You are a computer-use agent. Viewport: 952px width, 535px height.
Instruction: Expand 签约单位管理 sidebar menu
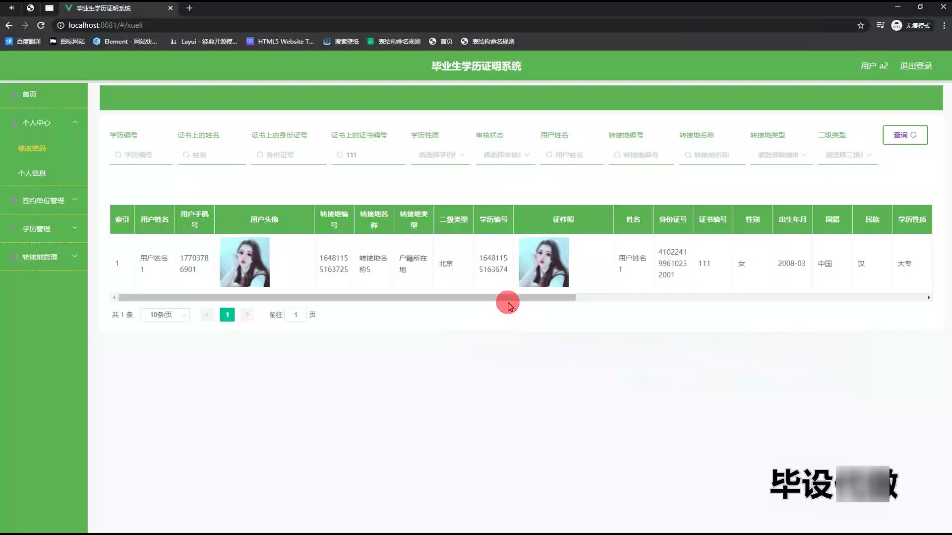click(44, 200)
